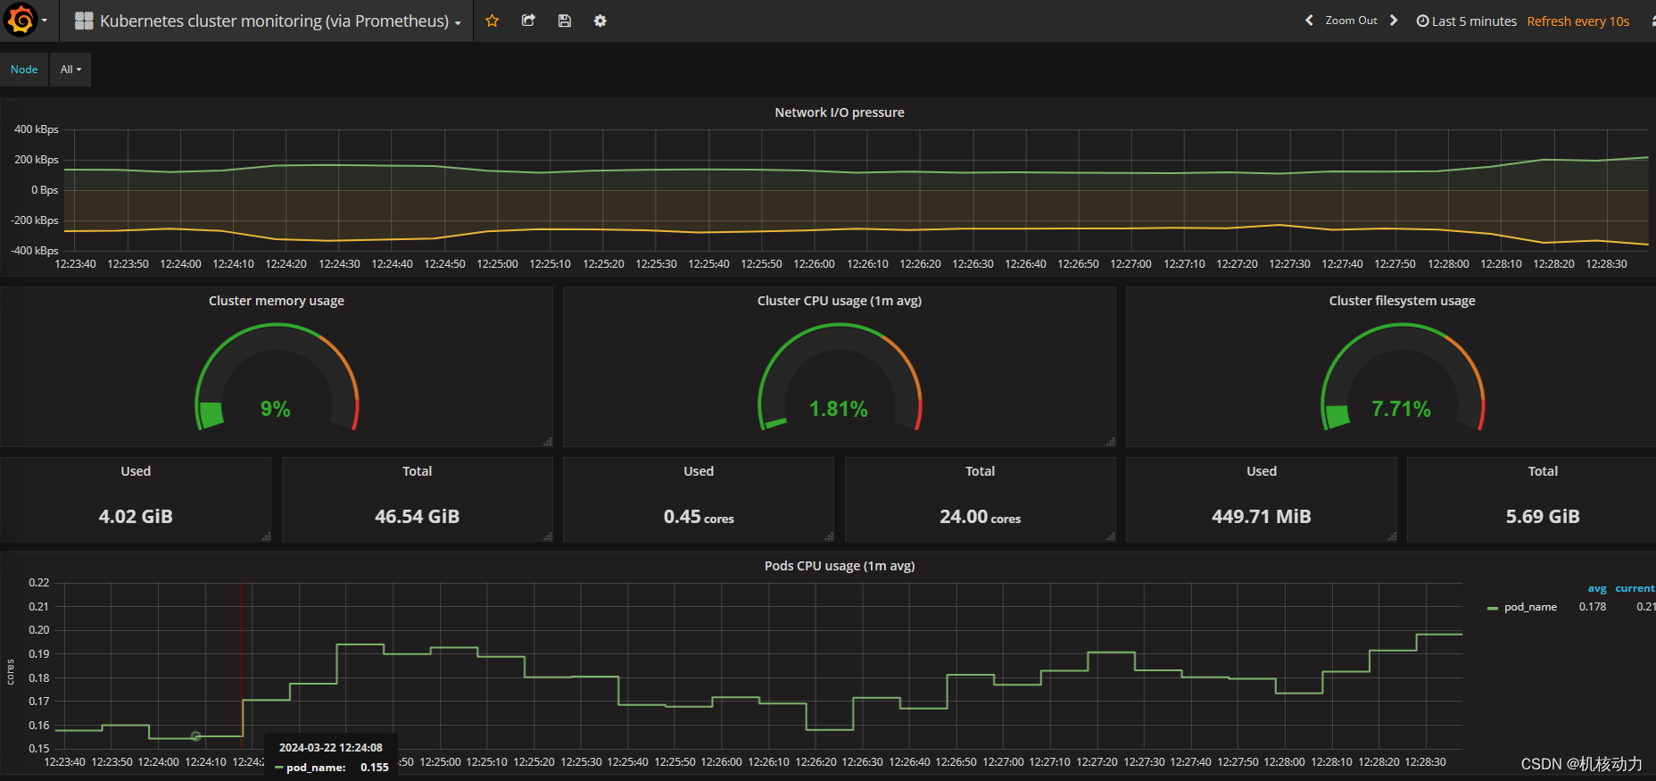This screenshot has height=781, width=1656.
Task: Star this dashboard as favorite
Action: click(x=492, y=21)
